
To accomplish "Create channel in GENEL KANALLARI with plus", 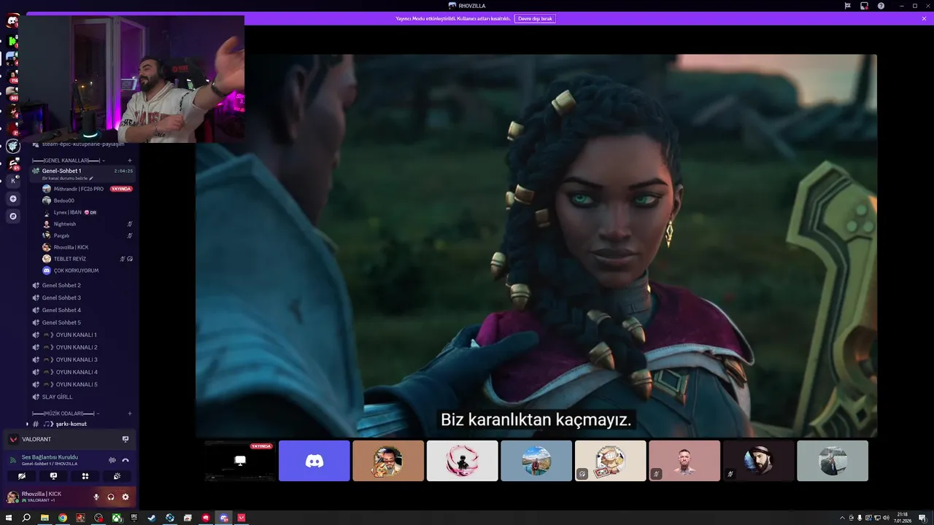I will (x=130, y=160).
